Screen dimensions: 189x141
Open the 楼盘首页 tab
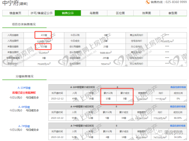(15, 13)
